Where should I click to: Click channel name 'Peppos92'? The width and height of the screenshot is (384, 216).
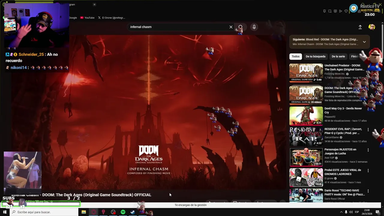point(330,117)
